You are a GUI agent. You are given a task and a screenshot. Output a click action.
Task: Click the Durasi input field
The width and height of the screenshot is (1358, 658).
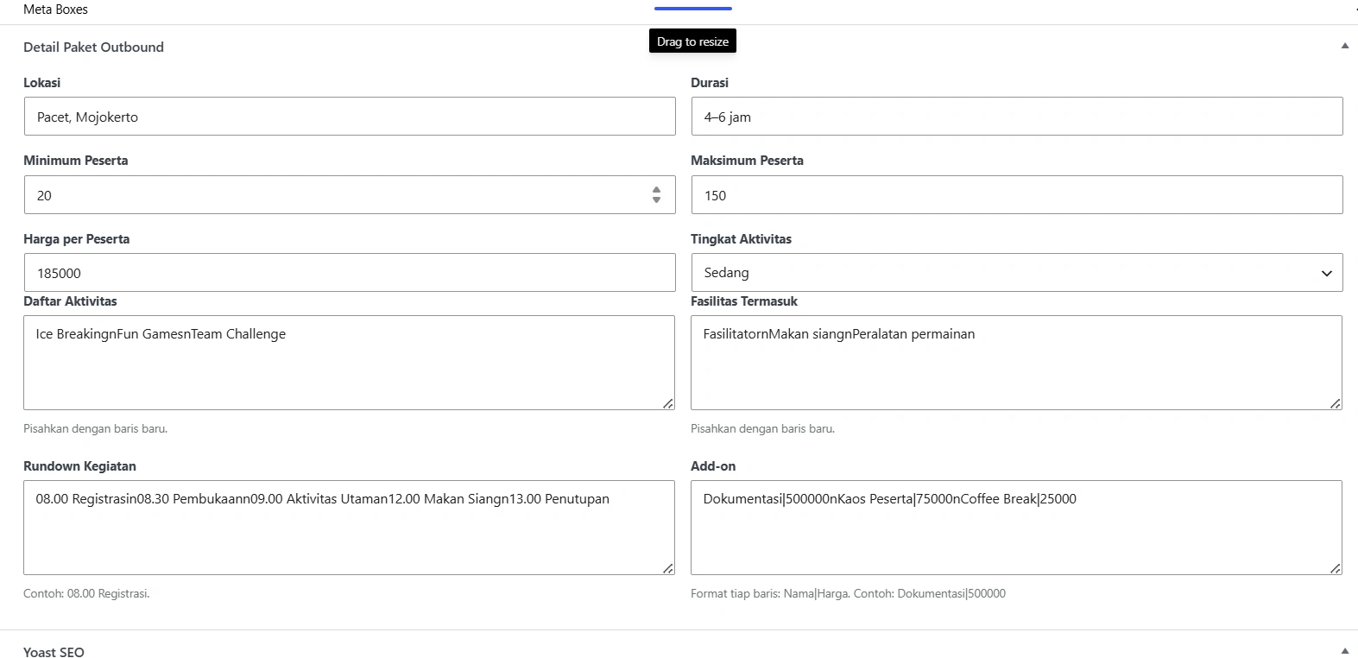1017,117
